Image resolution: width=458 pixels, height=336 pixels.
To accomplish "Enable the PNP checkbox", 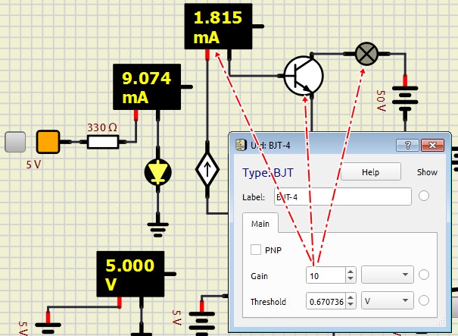I will (257, 250).
